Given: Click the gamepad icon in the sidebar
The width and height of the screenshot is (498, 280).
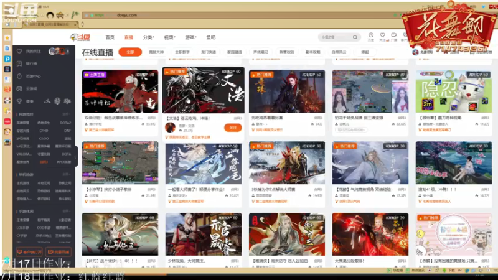Looking at the screenshot, I should (19, 88).
